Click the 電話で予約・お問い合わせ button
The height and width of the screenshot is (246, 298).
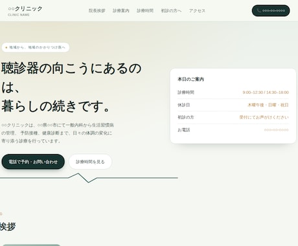click(33, 162)
